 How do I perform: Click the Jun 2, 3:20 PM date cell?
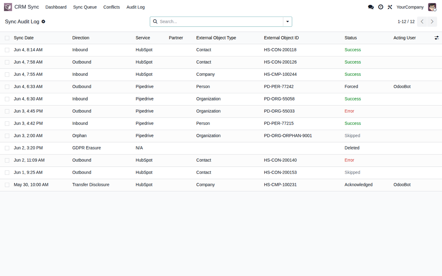(28, 148)
